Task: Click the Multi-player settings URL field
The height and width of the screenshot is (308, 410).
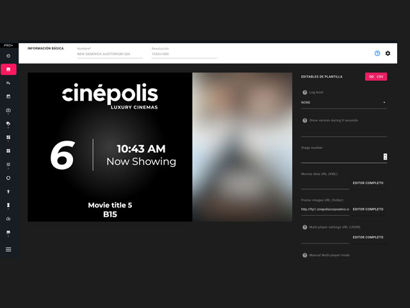Action: pos(325,237)
